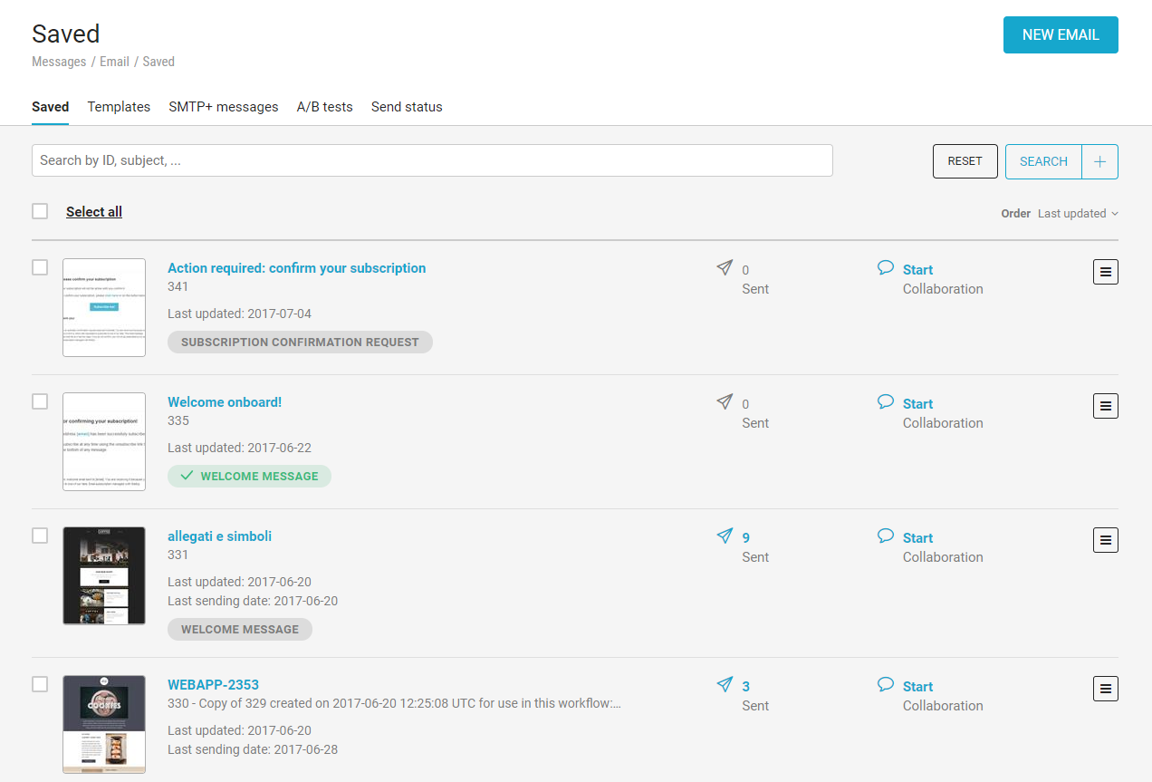Open the actions menu for 'Welcome onboard!' email
Screen dimensions: 1152x782
coord(1105,406)
